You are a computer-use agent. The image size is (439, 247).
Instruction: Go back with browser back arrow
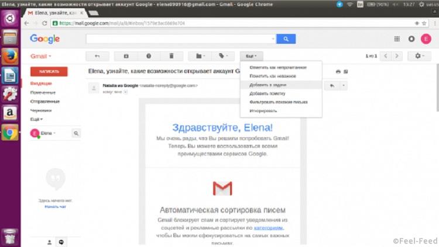[x=26, y=23]
